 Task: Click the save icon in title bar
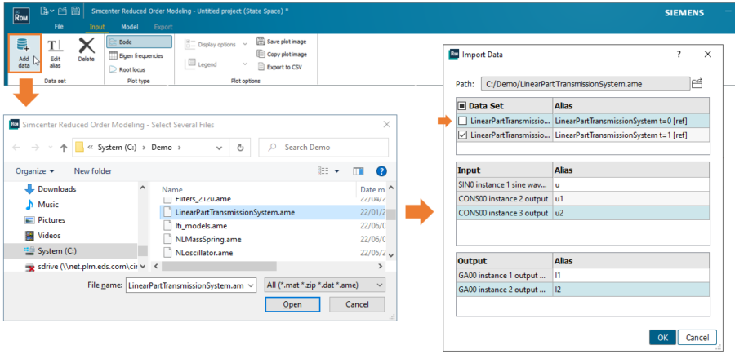(x=75, y=11)
